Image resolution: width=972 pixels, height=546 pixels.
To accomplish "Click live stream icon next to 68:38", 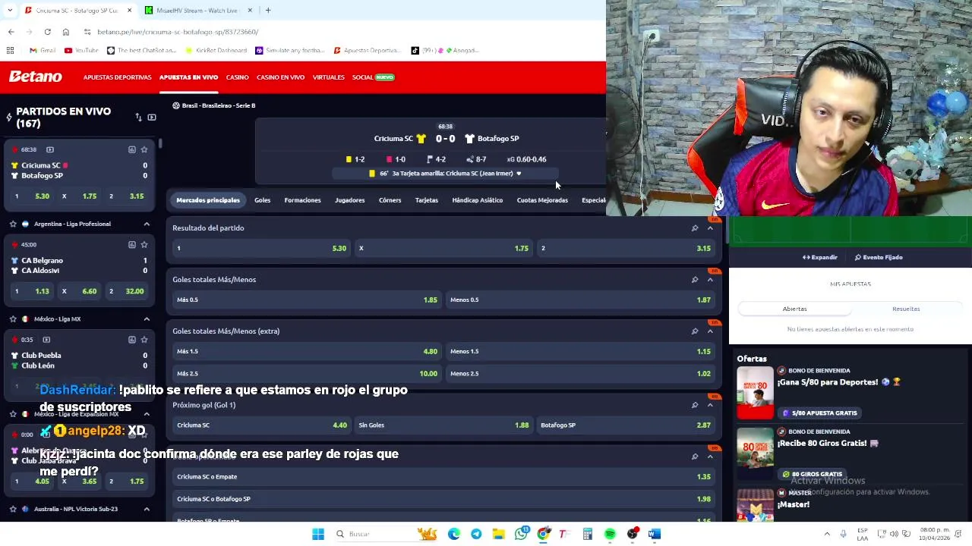I will (x=50, y=149).
